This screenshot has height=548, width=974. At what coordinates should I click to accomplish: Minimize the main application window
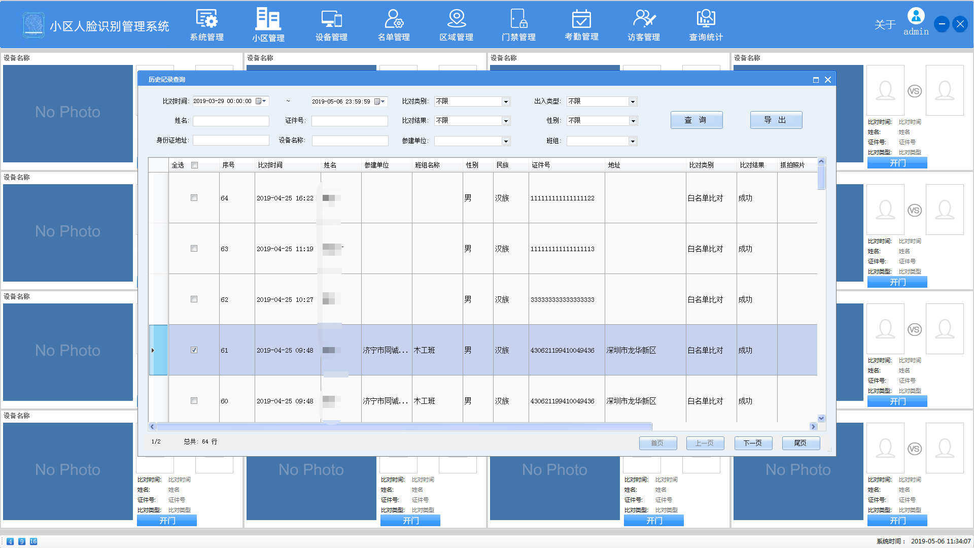942,24
